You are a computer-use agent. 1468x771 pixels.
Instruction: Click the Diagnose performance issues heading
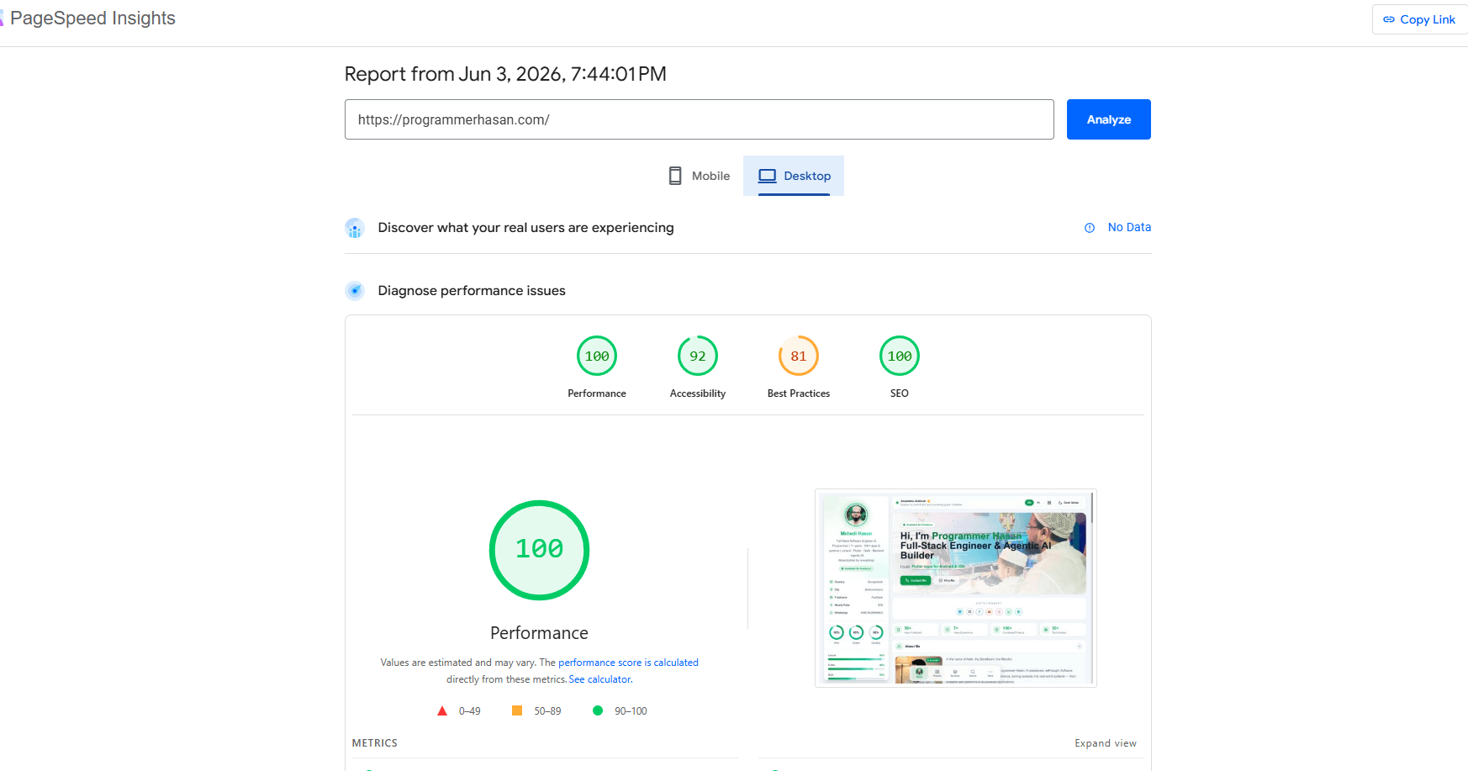tap(472, 291)
